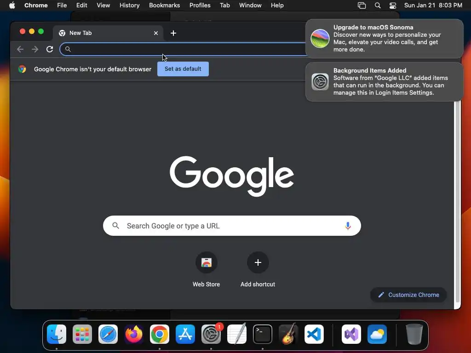Open the Web Store shortcut
Viewport: 471px width, 353px height.
coord(207,269)
